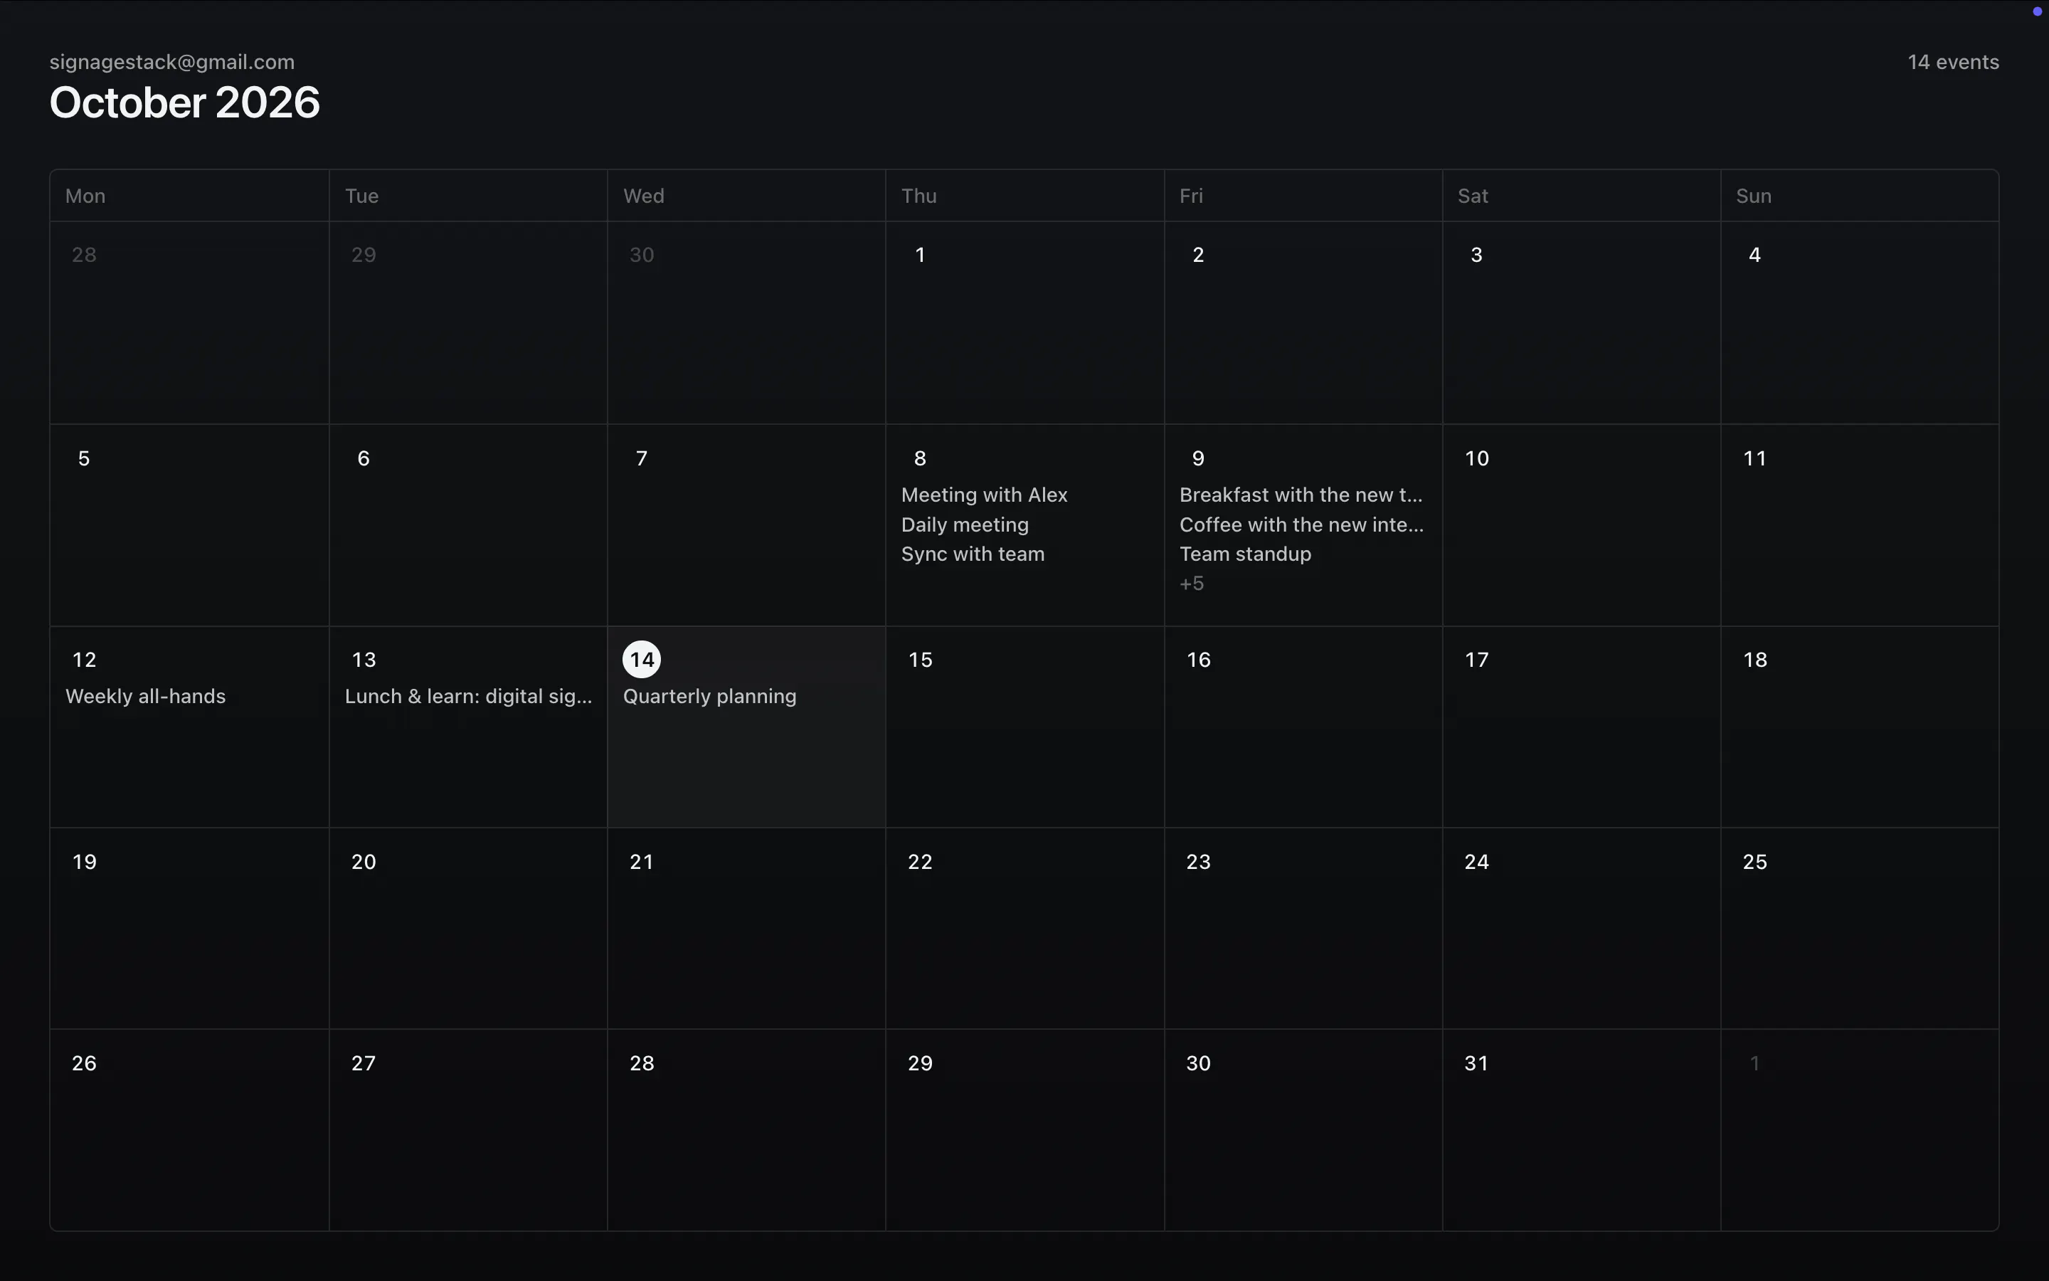Open the 'Quarterly planning' event
Screen dimensions: 2049x1281
pos(709,697)
